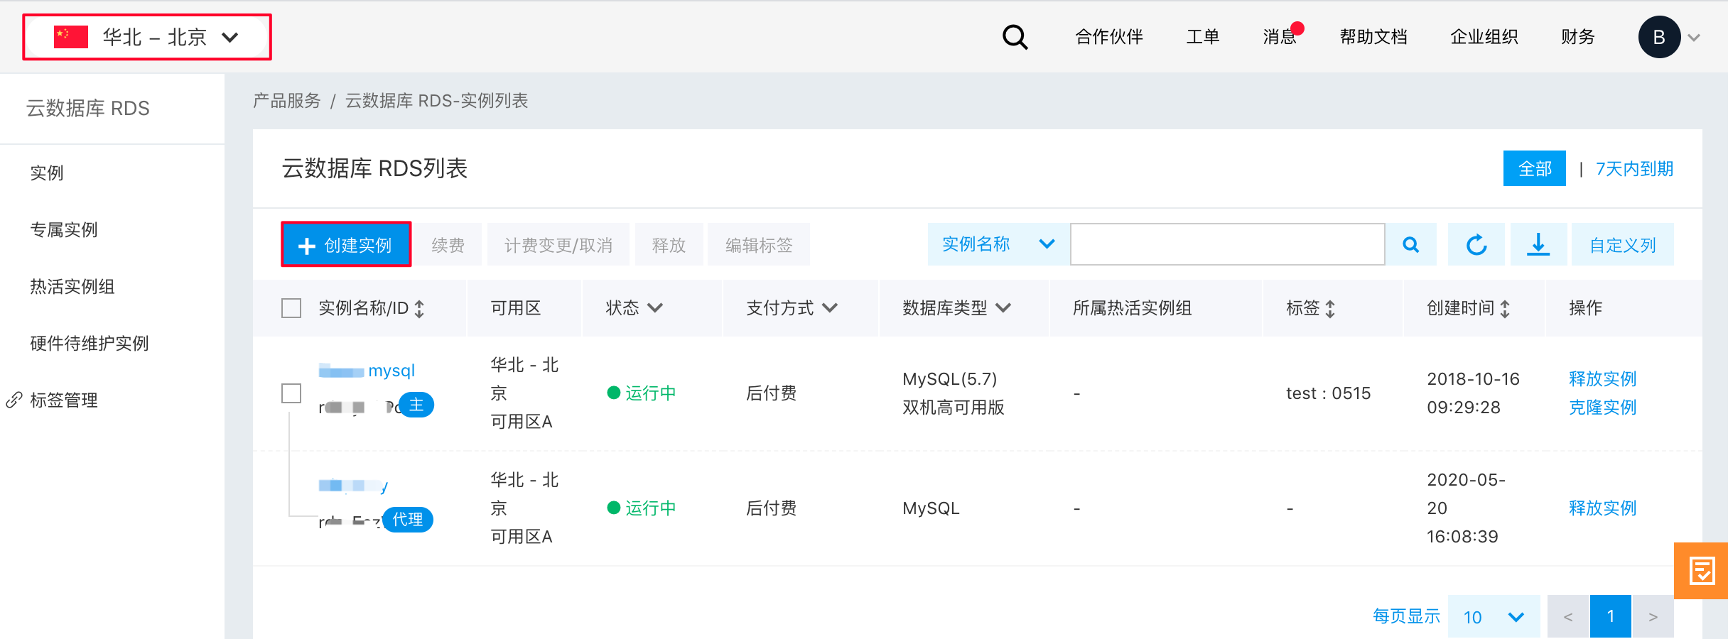Open 消息 notifications in top navigation
The image size is (1728, 639).
point(1280,37)
